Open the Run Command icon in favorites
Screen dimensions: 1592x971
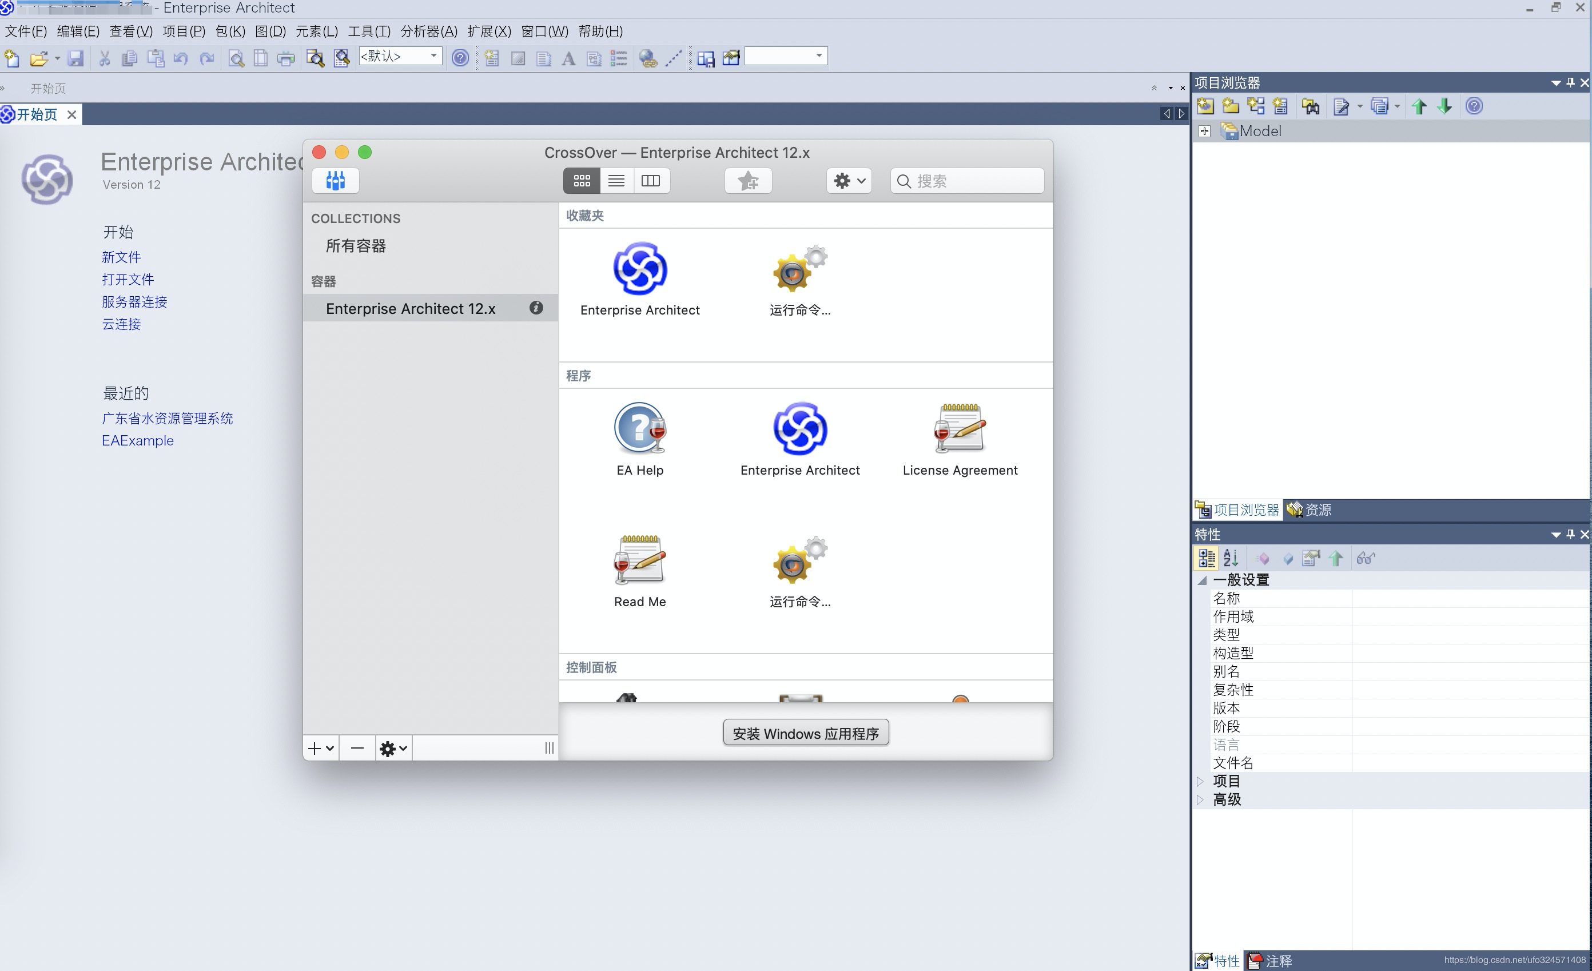tap(800, 279)
